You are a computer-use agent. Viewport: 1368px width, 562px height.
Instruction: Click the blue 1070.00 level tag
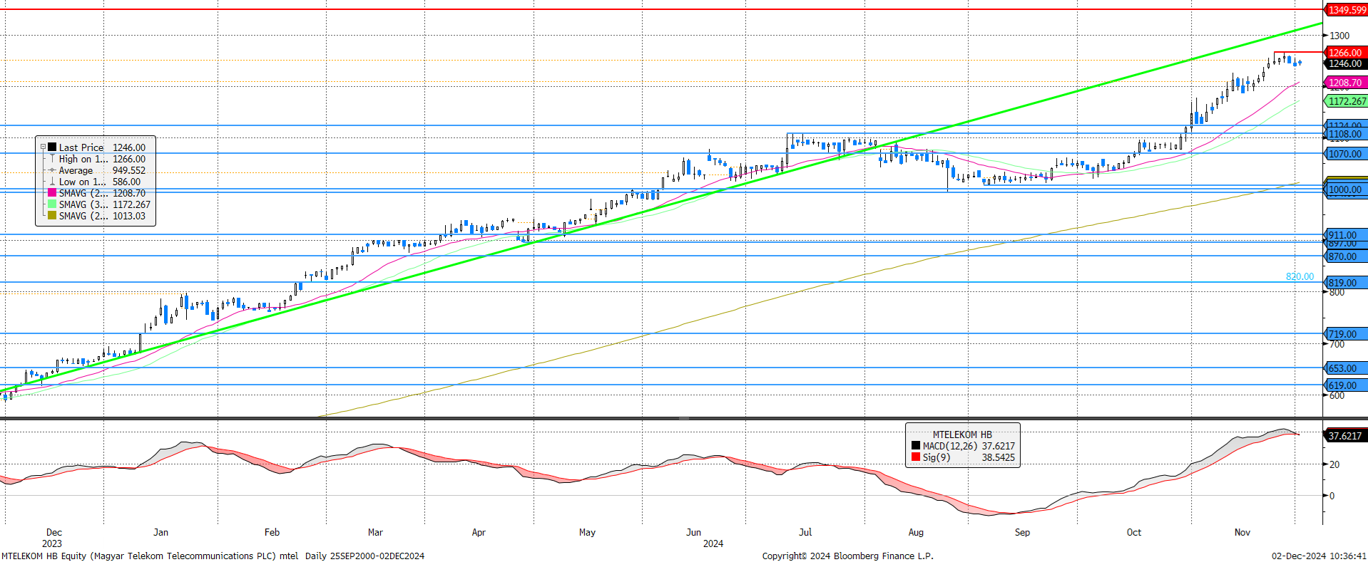coord(1345,154)
